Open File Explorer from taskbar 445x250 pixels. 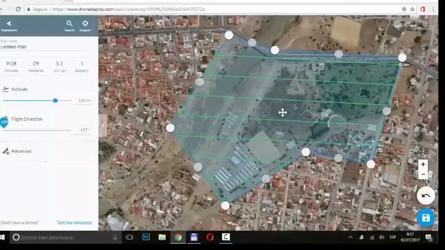(x=162, y=237)
